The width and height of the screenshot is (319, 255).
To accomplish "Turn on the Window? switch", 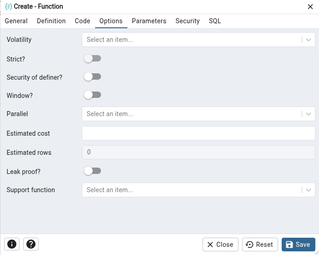I will 92,95.
